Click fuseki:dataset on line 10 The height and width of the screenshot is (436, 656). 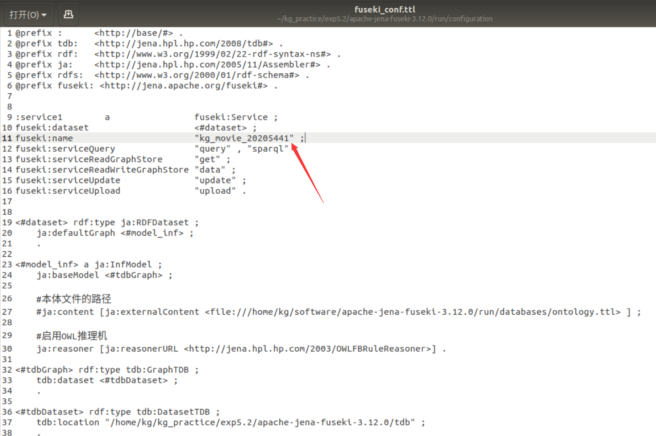tap(52, 128)
